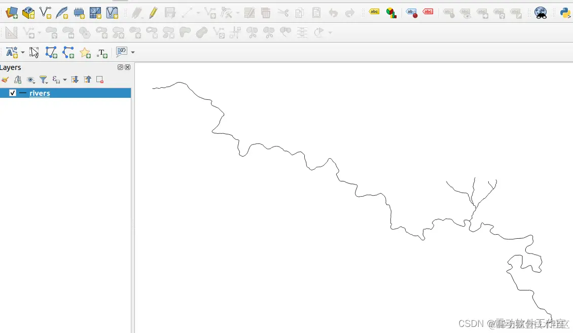Open Manage Map Themes (eye icon)

coord(31,80)
